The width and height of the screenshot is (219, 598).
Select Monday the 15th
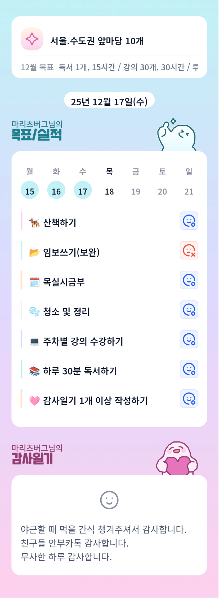(x=30, y=190)
